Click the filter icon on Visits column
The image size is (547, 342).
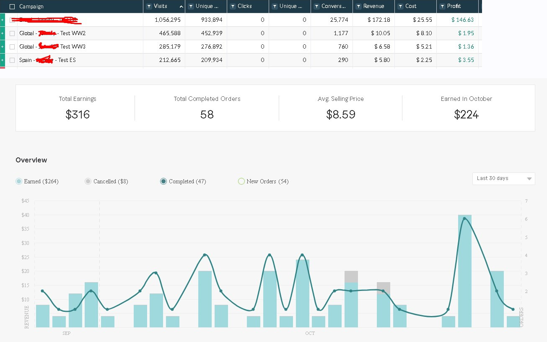click(149, 6)
